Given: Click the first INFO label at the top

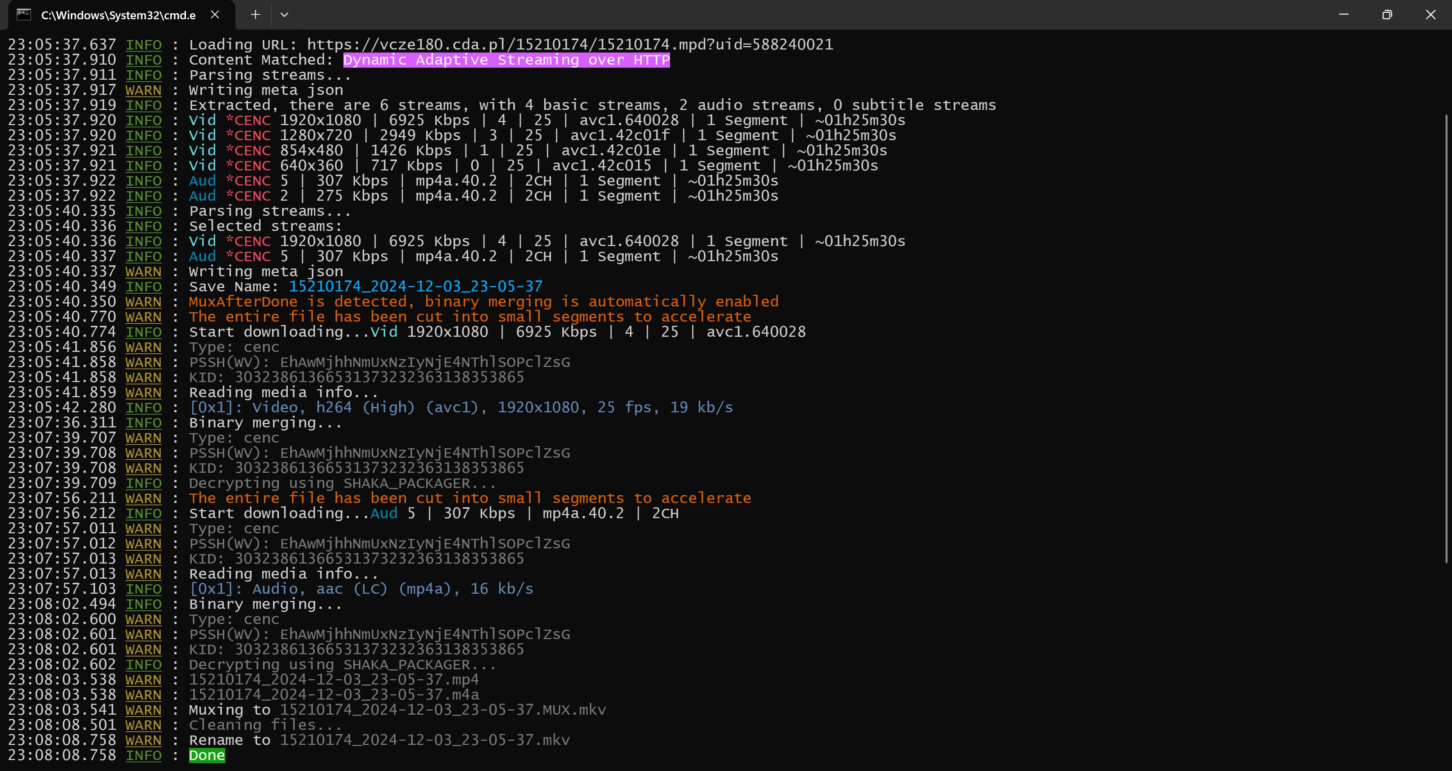Looking at the screenshot, I should click(x=143, y=45).
